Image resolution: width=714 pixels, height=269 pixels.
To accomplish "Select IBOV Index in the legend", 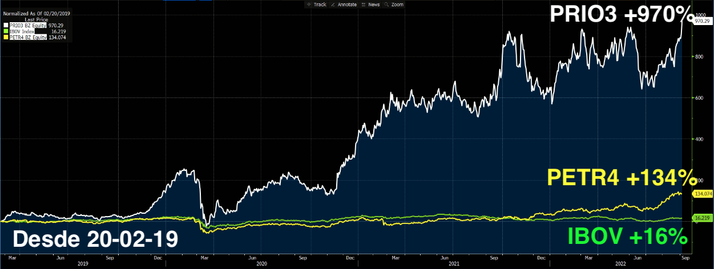I will (x=22, y=31).
